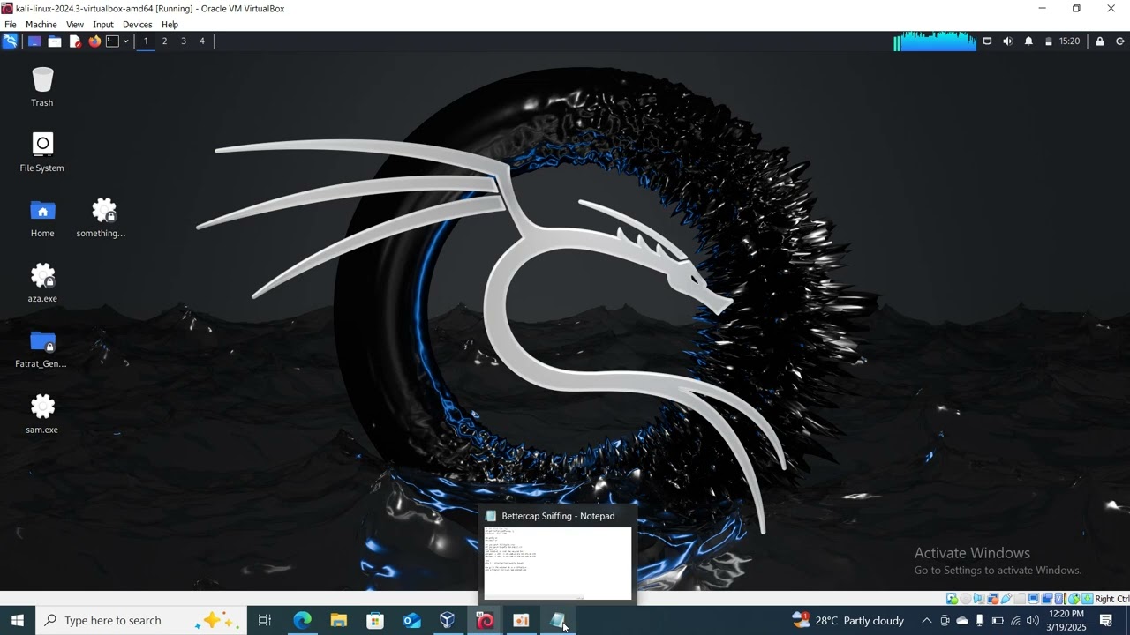The width and height of the screenshot is (1130, 635).
Task: Switch to workspace 1
Action: (146, 41)
